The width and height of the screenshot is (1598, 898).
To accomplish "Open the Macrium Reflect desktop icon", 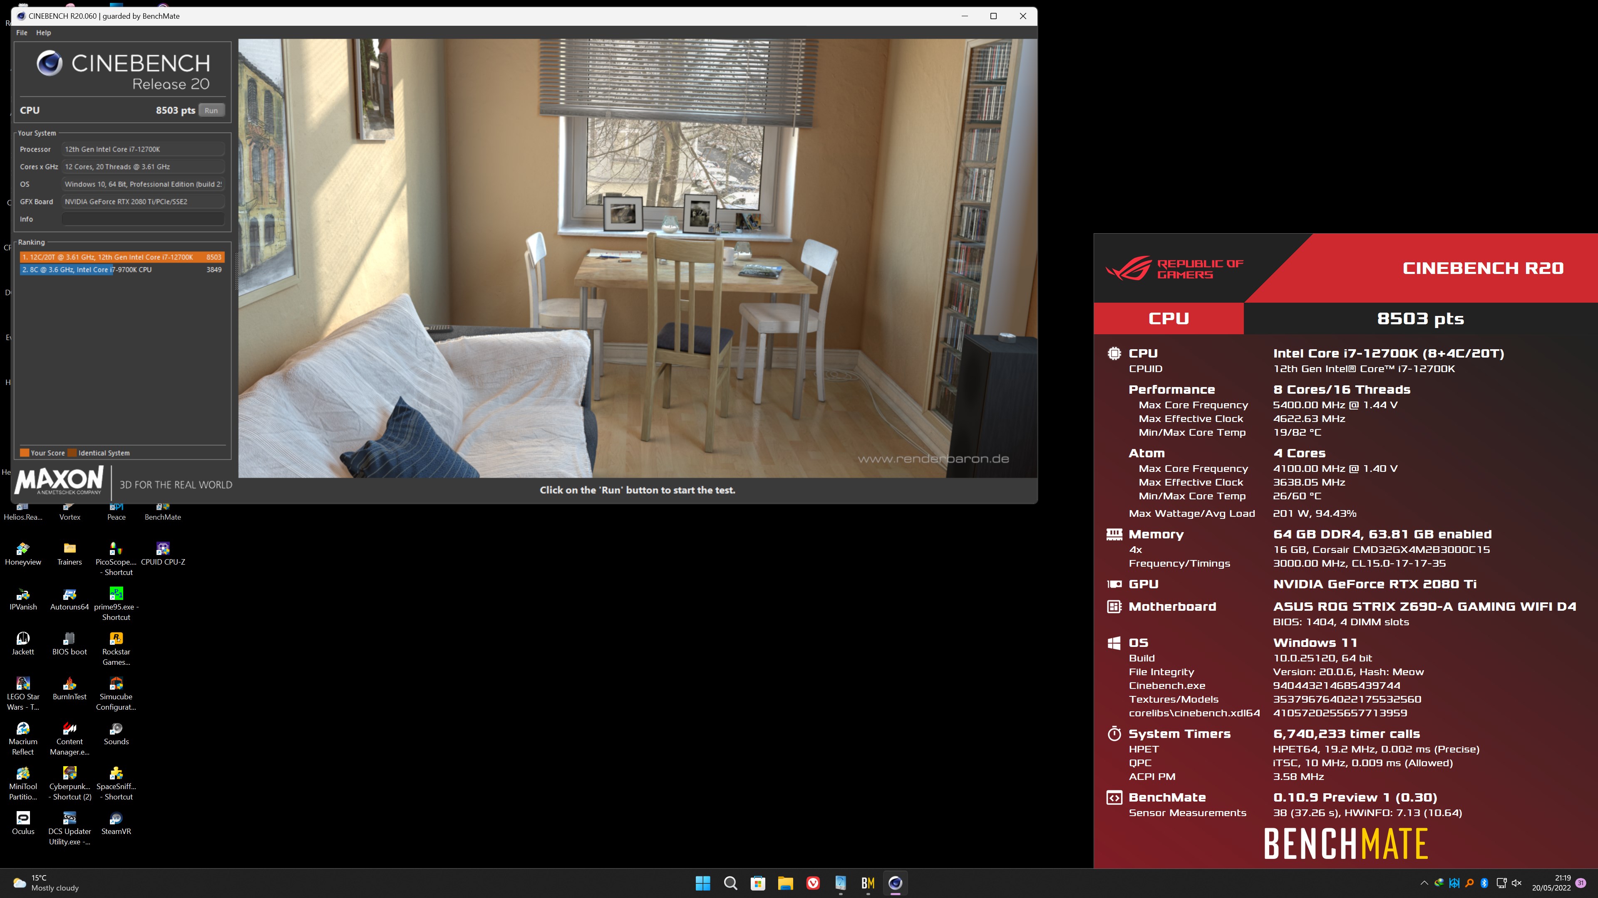I will (x=23, y=739).
